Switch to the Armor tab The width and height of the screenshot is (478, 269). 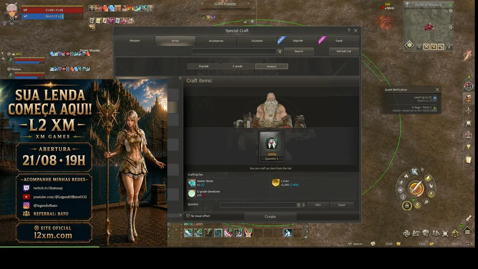pyautogui.click(x=176, y=41)
